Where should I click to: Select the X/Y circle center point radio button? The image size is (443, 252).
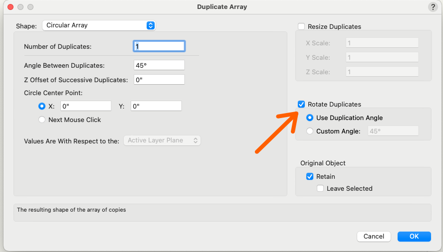(x=42, y=106)
